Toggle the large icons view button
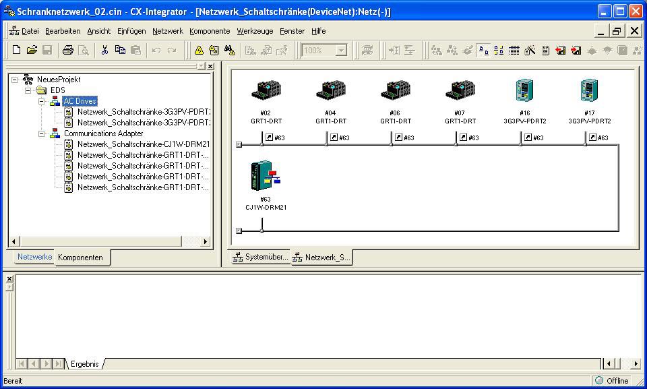Screen dimensions: 647x389 [x=483, y=51]
